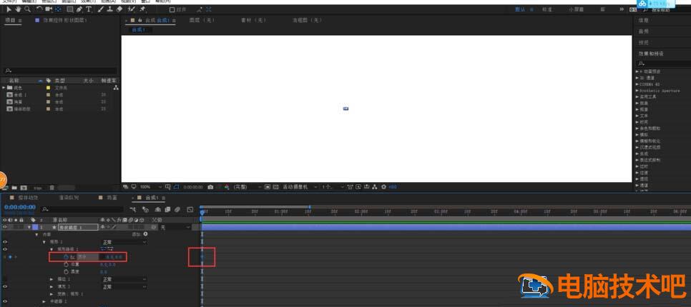Toggle eye for 矩形路径 1
Screen dimensions: 691x307
(5, 249)
